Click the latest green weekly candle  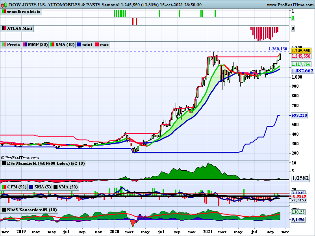coord(280,57)
